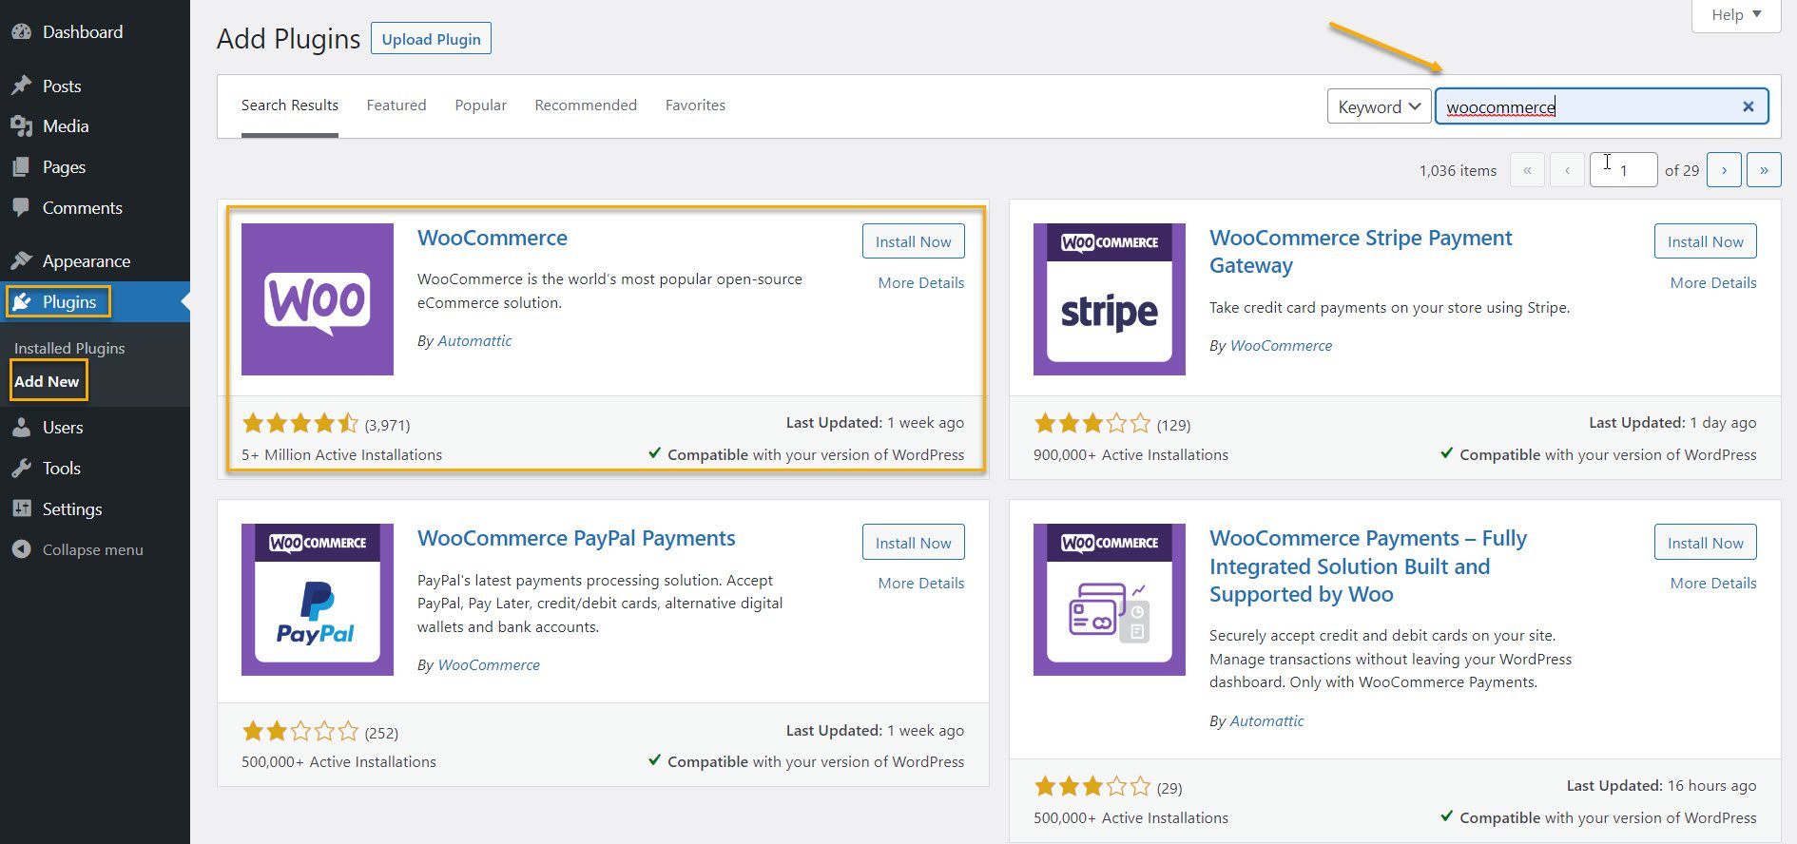Click the Posts pushpin icon
The width and height of the screenshot is (1797, 844).
21,86
